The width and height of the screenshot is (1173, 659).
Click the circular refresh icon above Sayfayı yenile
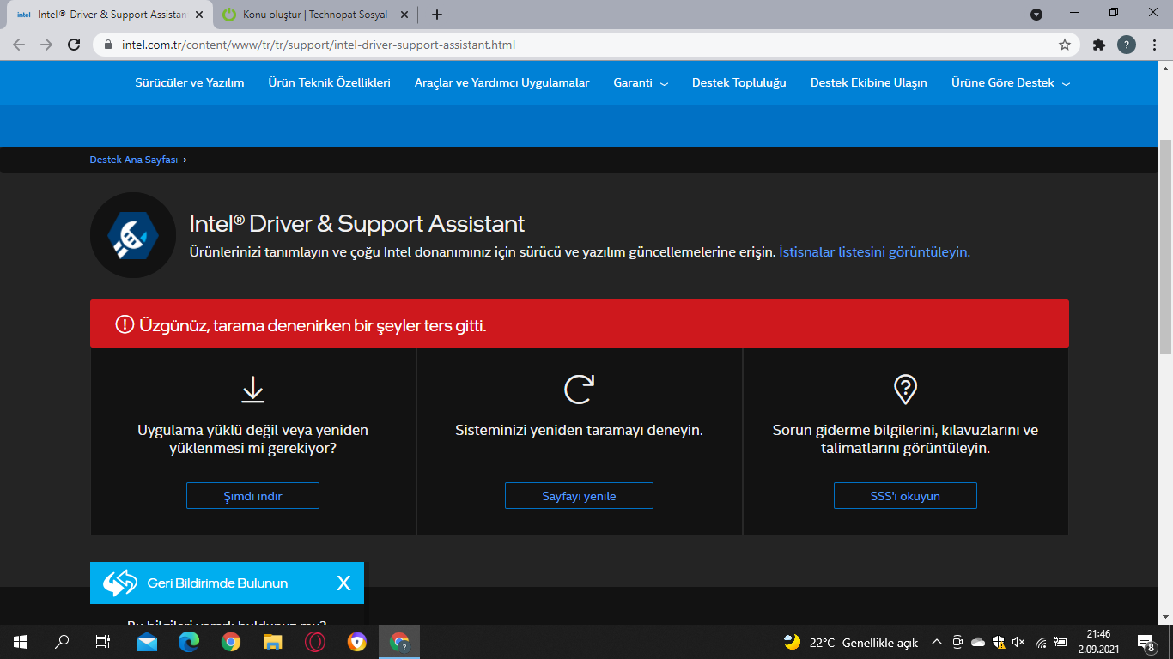(579, 390)
